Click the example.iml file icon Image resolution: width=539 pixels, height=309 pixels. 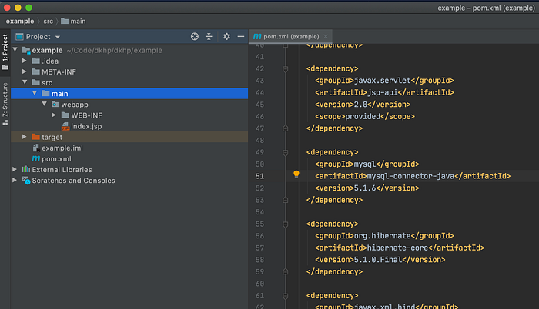[35, 148]
